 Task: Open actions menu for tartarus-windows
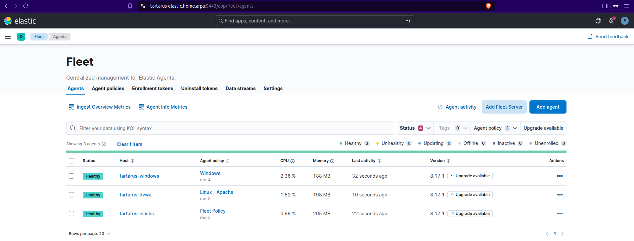(560, 176)
